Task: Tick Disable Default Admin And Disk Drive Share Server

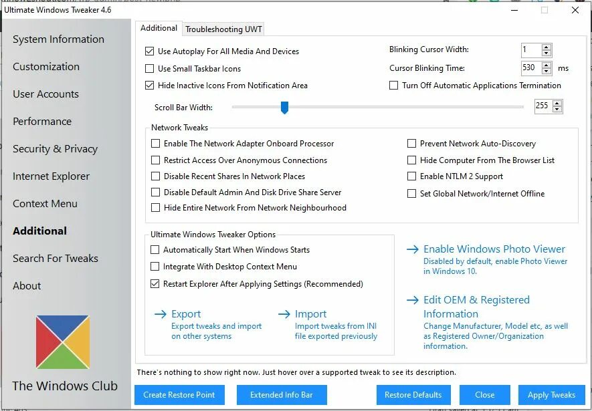Action: (x=156, y=192)
